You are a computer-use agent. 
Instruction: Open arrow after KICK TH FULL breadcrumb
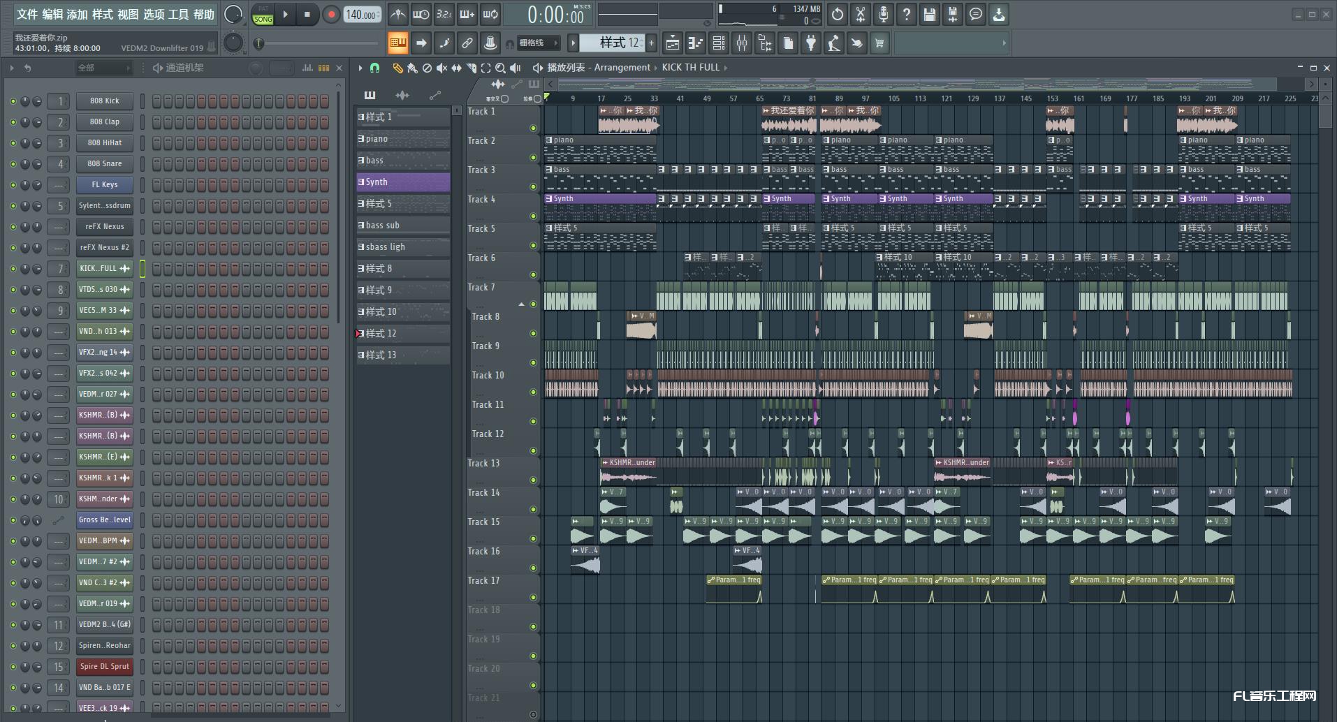tap(726, 68)
